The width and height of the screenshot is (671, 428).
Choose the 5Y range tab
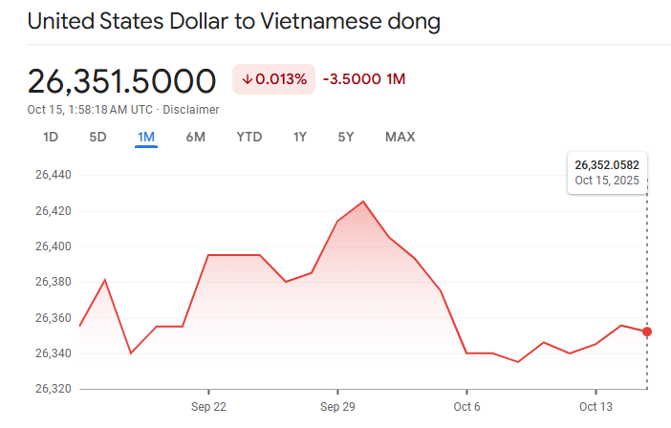tap(346, 137)
